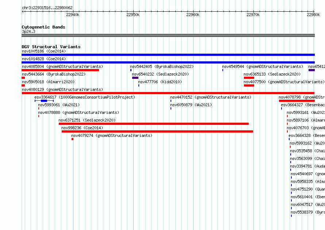The image size is (325, 230).
Task: Click nsv6371251 (Sedlazeck2020) label
Action: (x=87, y=120)
